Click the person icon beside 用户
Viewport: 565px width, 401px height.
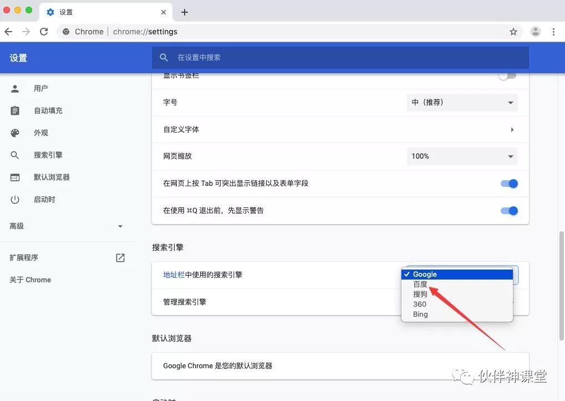coord(15,89)
